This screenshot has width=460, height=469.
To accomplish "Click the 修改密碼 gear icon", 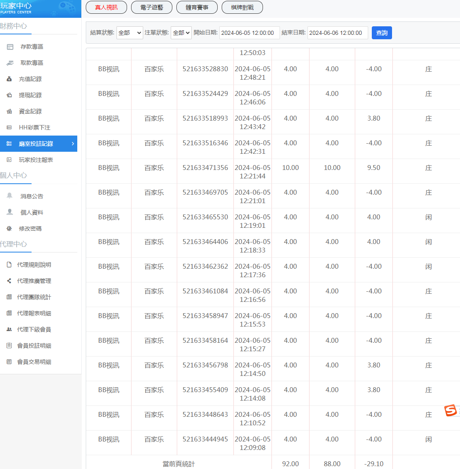I will 9,229.
